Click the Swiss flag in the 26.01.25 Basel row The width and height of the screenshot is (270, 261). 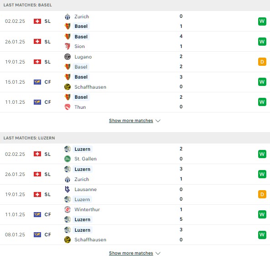[37, 42]
